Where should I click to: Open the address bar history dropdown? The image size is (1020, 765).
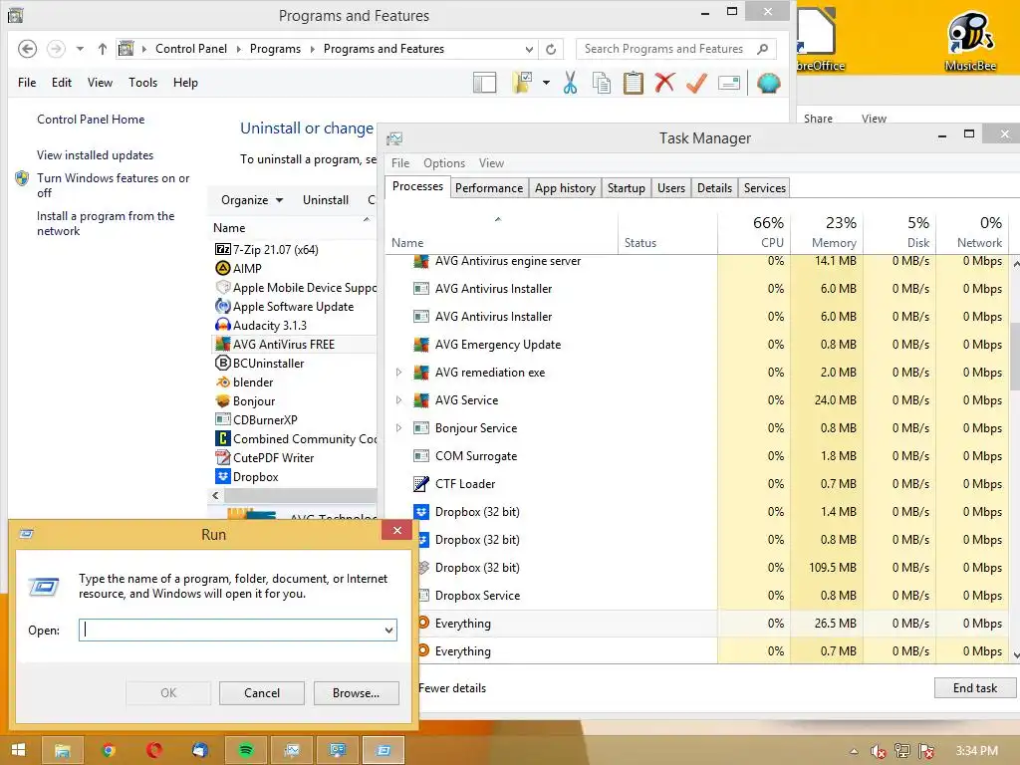[x=529, y=49]
